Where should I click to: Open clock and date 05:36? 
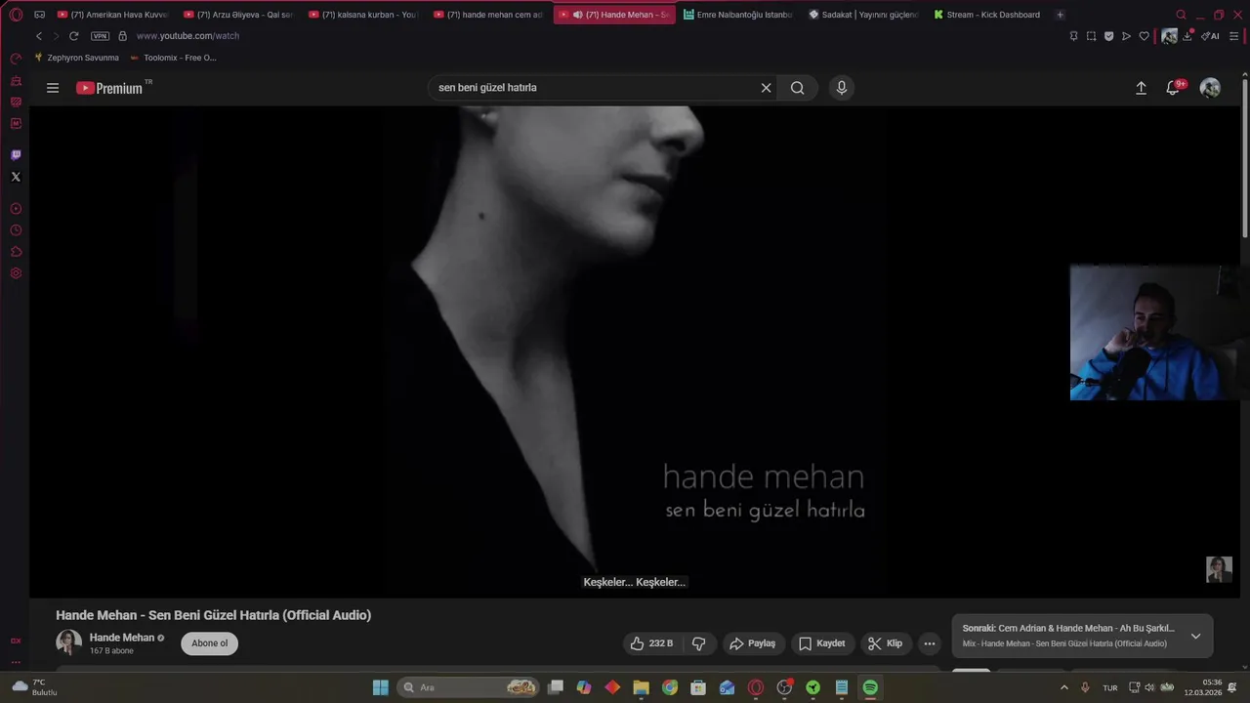coord(1202,687)
